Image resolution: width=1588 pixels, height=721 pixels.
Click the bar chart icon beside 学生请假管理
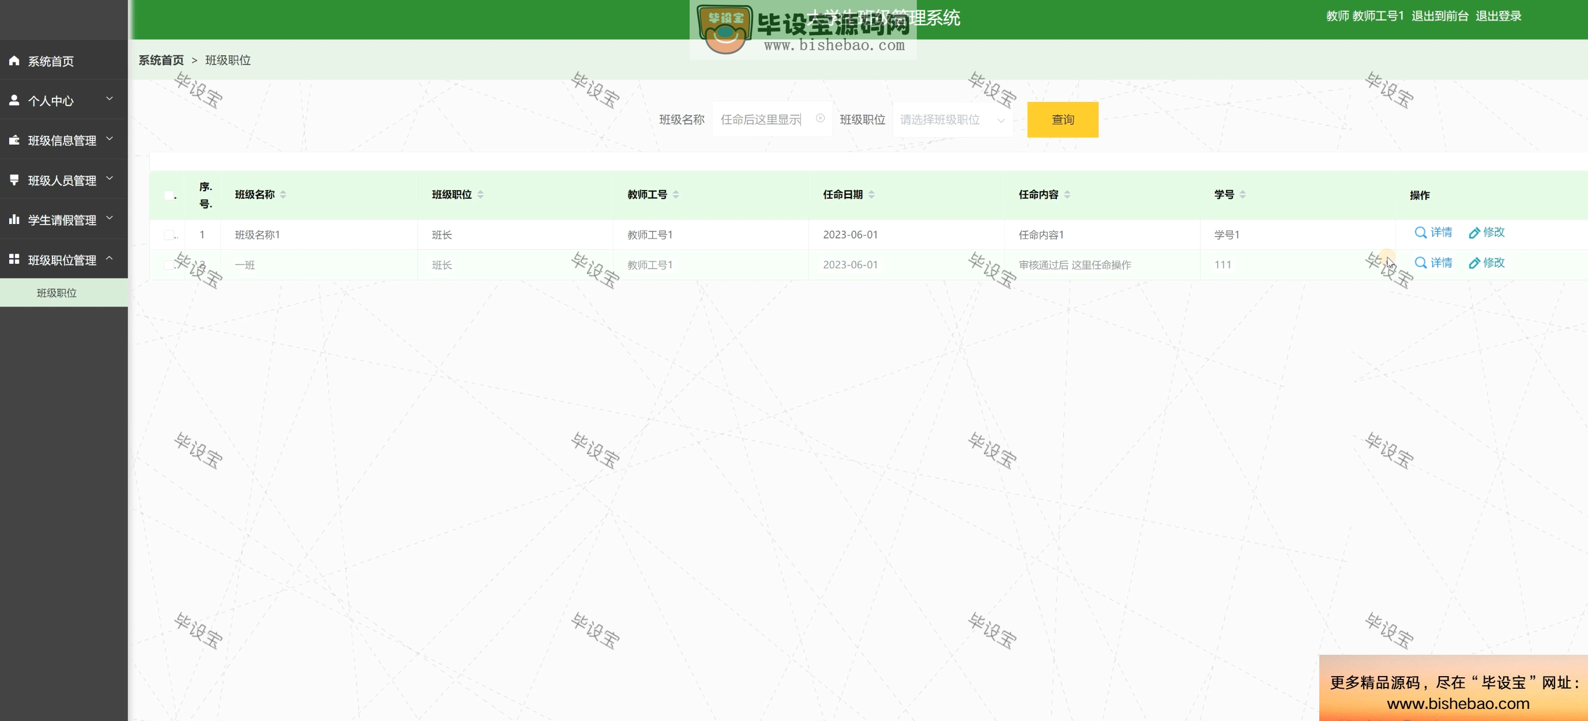(14, 219)
